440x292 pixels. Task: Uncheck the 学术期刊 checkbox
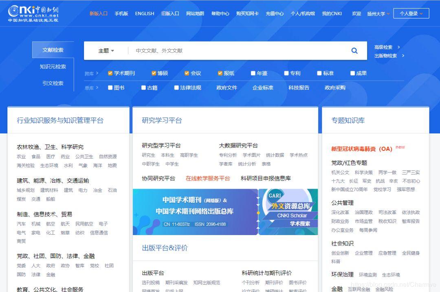(x=110, y=73)
